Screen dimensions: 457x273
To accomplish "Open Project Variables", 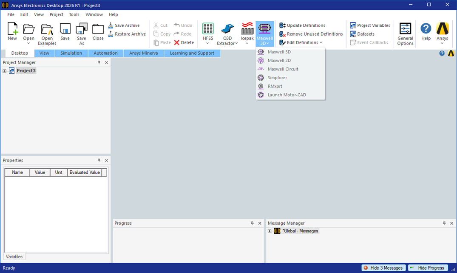I will point(370,25).
